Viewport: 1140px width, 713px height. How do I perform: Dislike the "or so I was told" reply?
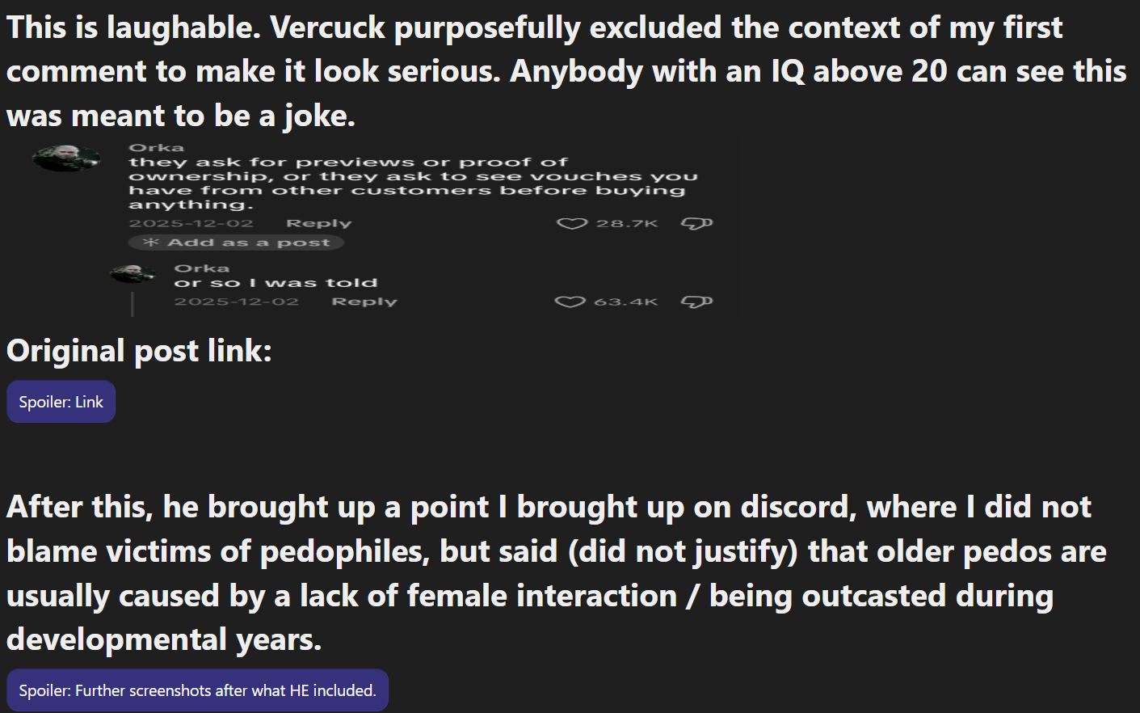coord(696,302)
